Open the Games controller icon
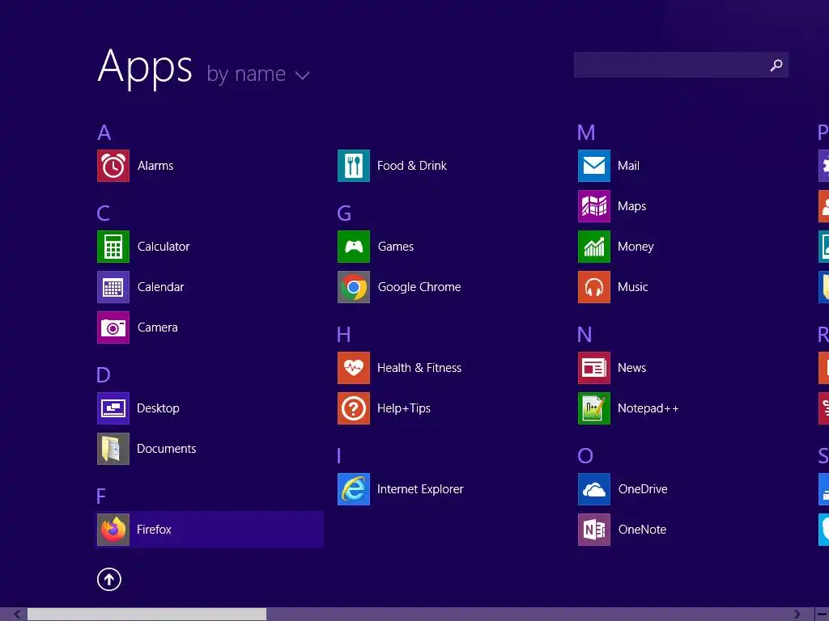 click(x=354, y=247)
